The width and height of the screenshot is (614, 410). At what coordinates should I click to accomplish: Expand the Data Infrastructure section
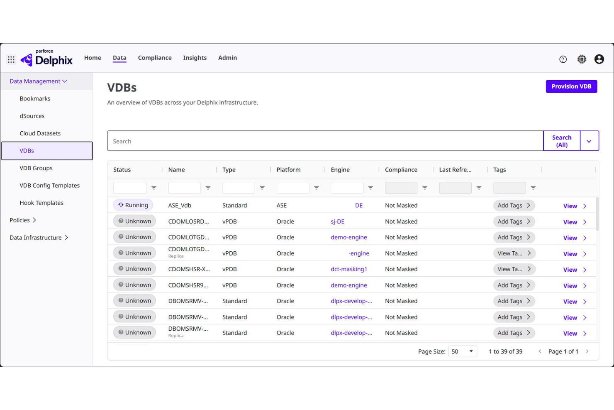point(39,238)
